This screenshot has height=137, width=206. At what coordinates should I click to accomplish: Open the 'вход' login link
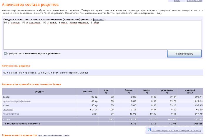[177, 1]
